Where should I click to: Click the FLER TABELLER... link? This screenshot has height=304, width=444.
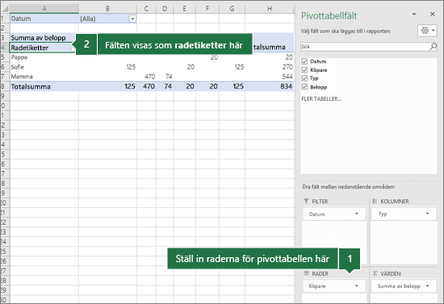[321, 98]
